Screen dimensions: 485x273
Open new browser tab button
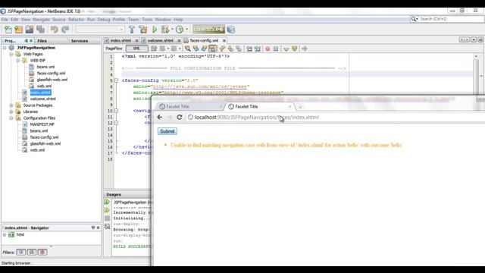(x=300, y=107)
